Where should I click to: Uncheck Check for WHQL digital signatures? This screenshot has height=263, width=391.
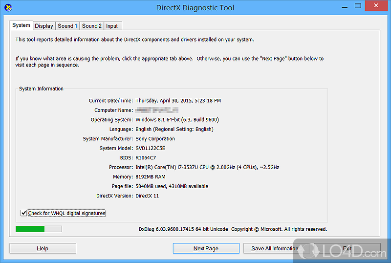(23, 213)
